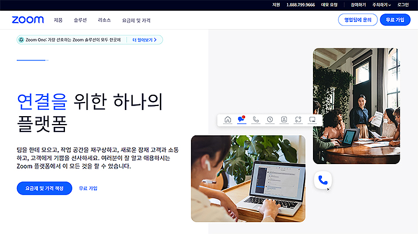Click the blue phone call icon tile
The height and width of the screenshot is (234, 418).
(323, 180)
